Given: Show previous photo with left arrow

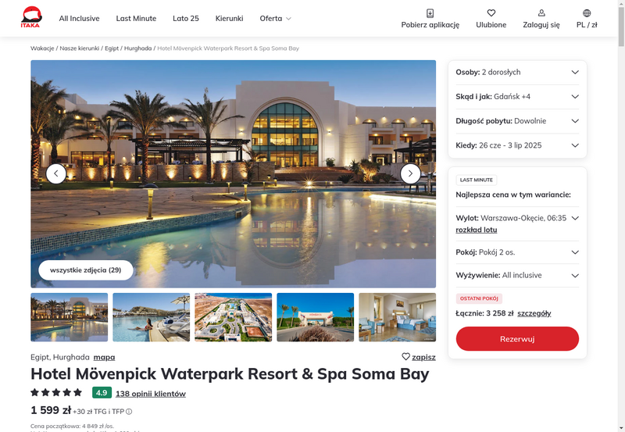Looking at the screenshot, I should tap(56, 173).
